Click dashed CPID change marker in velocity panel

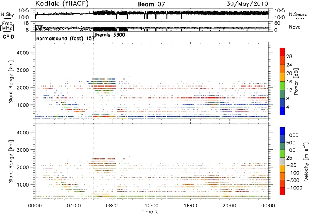click(93, 161)
